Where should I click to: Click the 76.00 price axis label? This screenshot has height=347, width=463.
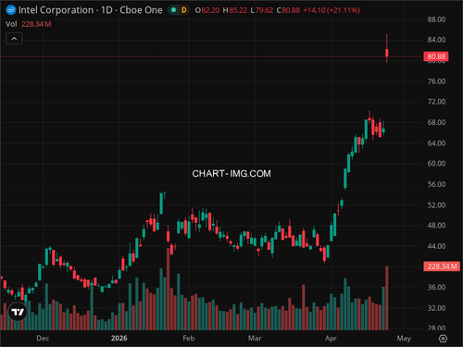pos(436,81)
